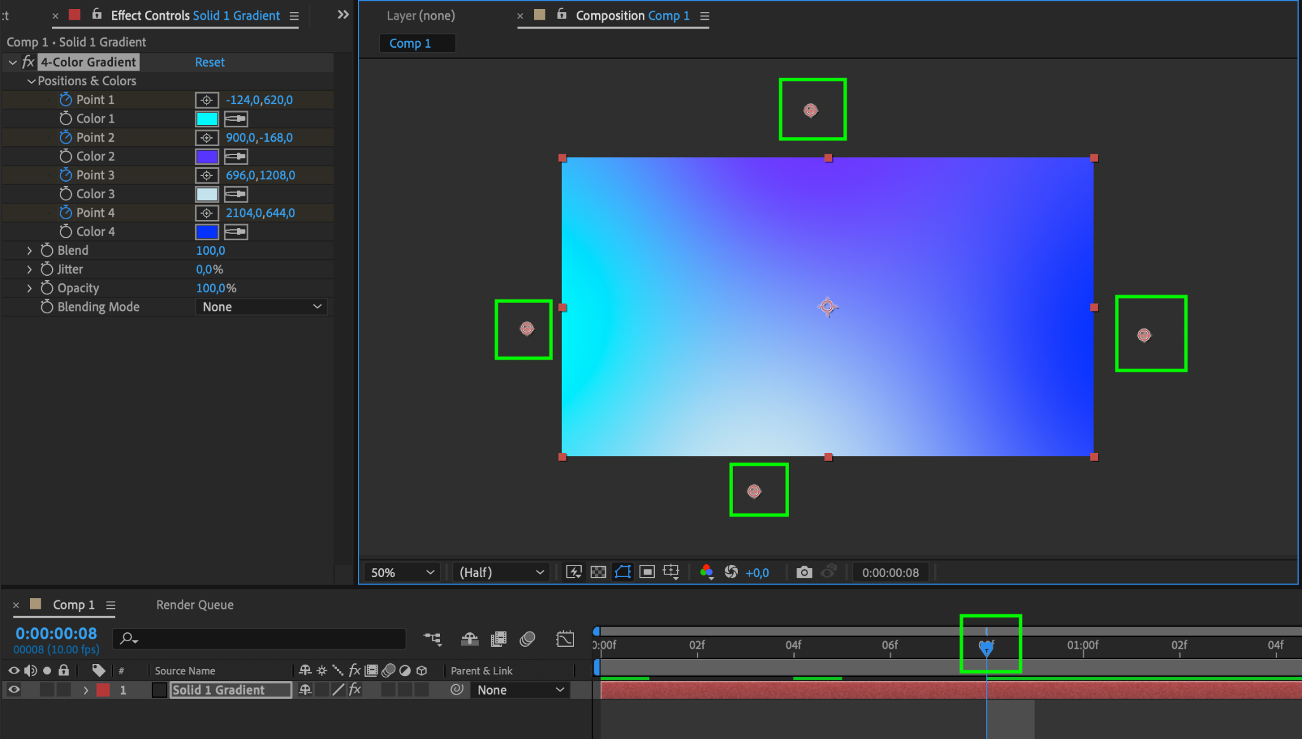This screenshot has width=1302, height=739.
Task: Toggle the Point 3 stopwatch keyframing
Action: [x=65, y=175]
